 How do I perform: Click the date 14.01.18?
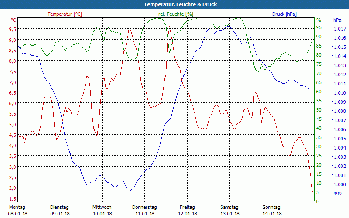pos(272,214)
